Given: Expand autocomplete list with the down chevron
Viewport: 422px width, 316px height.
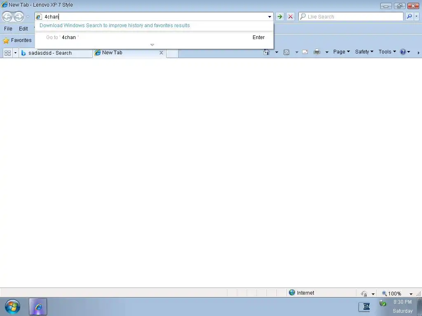Looking at the screenshot, I should point(152,45).
